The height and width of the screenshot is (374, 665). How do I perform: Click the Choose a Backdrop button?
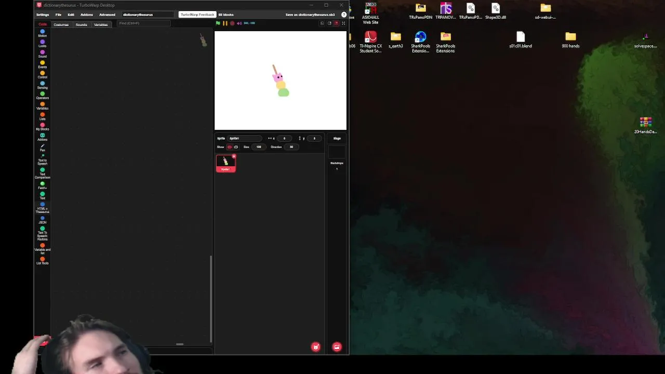(x=337, y=347)
